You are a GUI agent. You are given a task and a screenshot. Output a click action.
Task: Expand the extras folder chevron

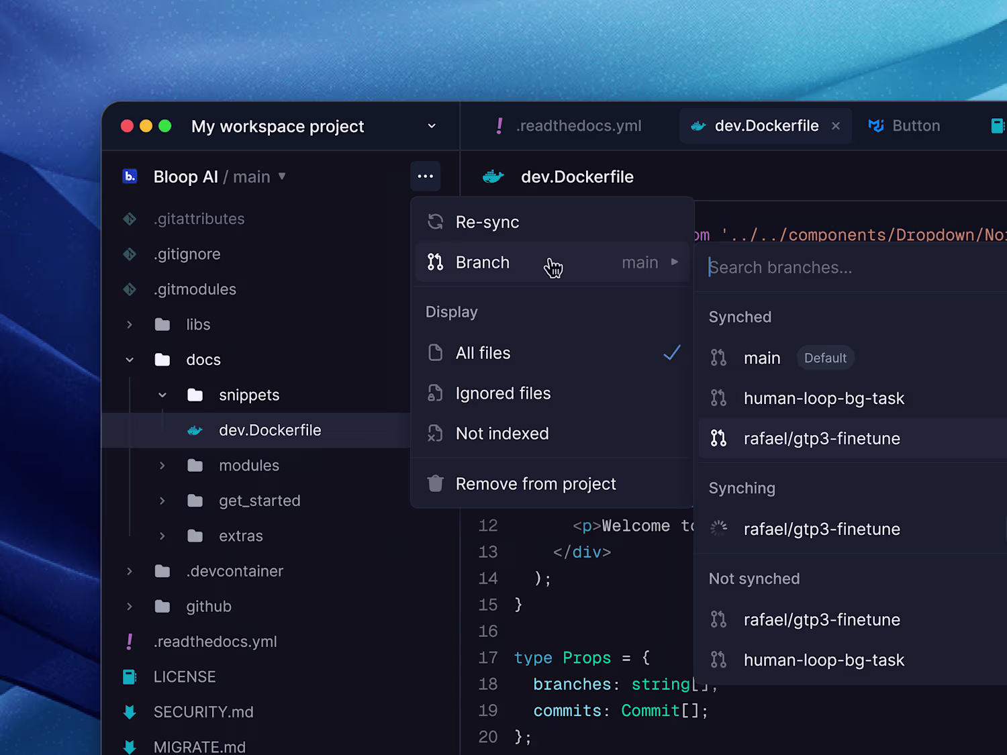(162, 536)
